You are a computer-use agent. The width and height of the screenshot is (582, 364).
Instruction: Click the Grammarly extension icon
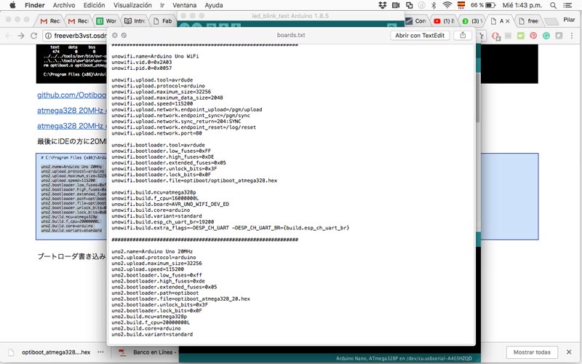tap(546, 36)
